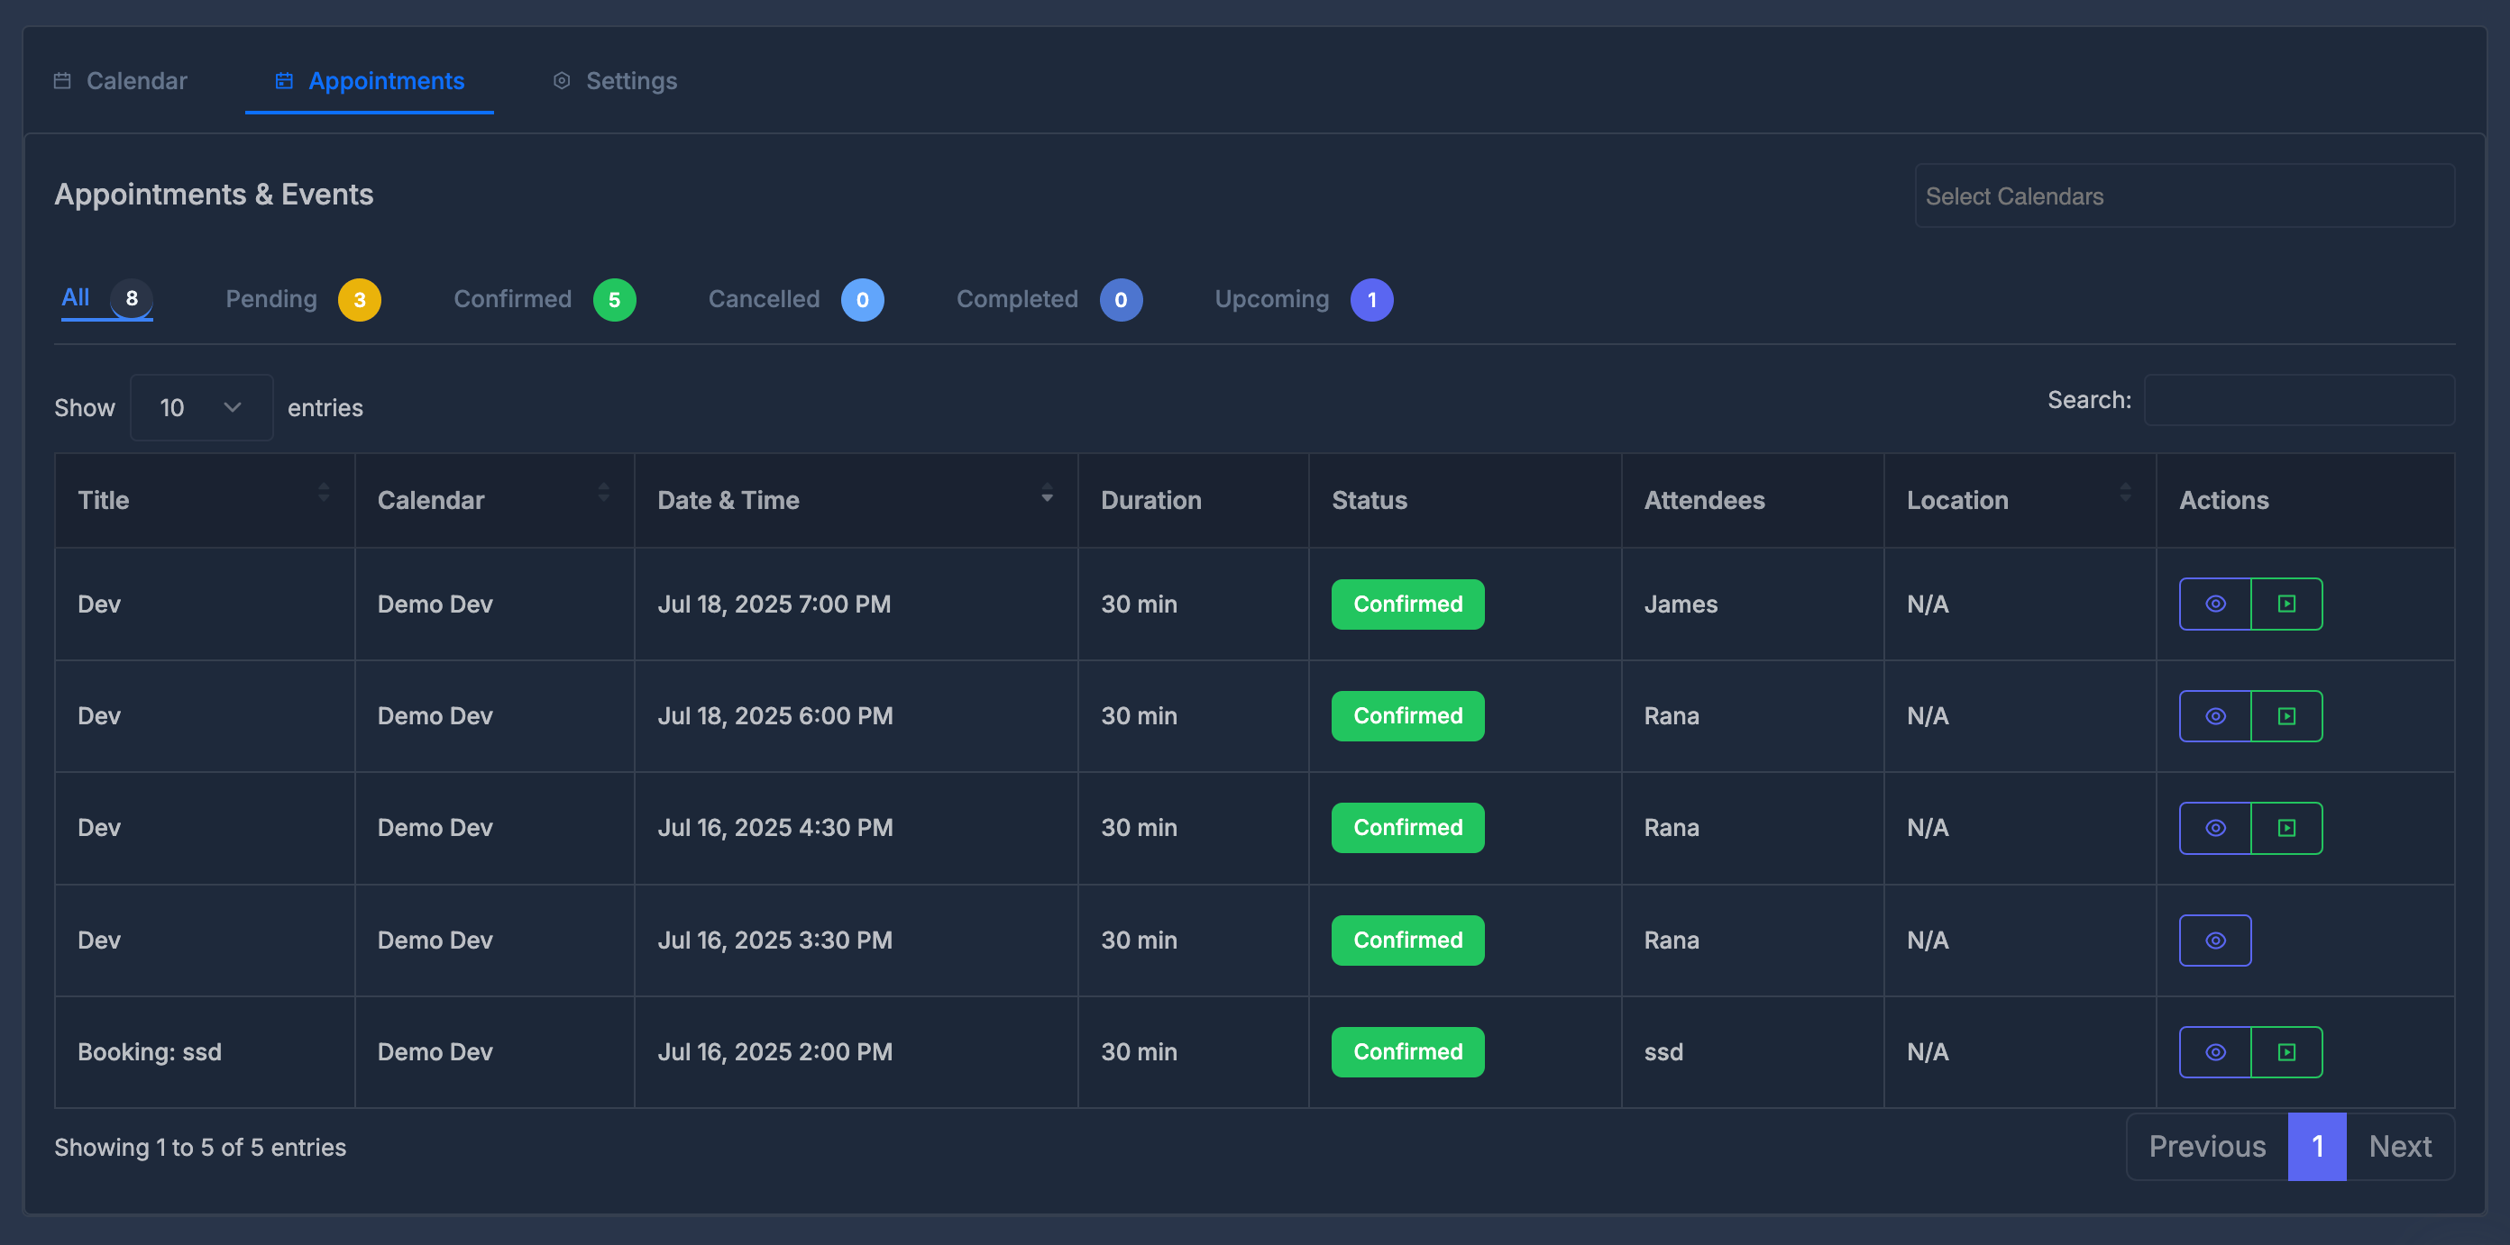The width and height of the screenshot is (2510, 1245).
Task: Click the icon beside the Appointments tab
Action: tap(283, 81)
